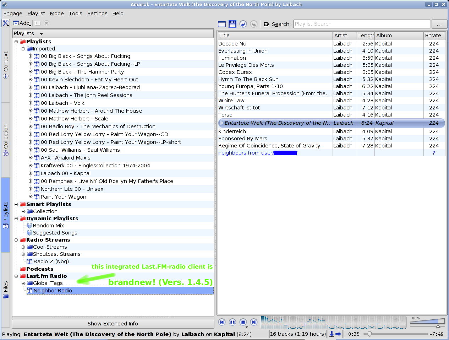Expand the AFX--Analord Maxis playlist
This screenshot has width=449, height=340.
click(30, 158)
